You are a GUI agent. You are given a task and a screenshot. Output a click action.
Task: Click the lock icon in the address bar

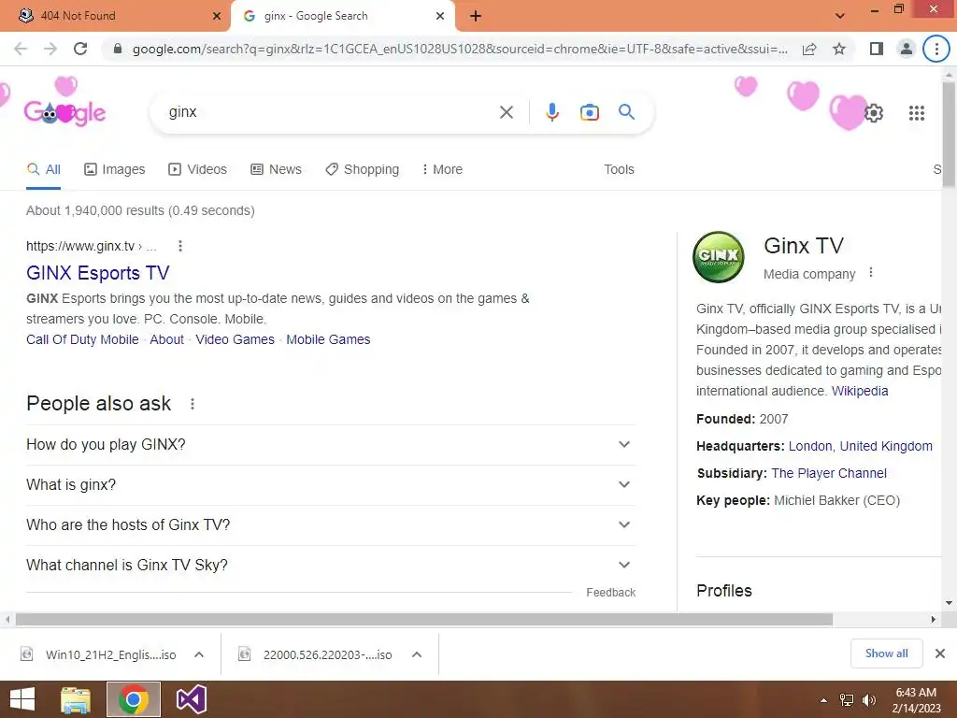(x=118, y=49)
